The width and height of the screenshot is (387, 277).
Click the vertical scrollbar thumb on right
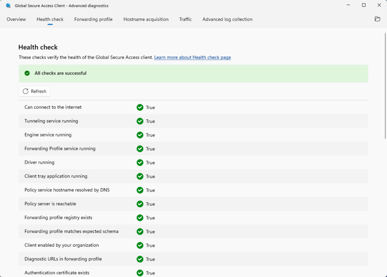point(385,85)
